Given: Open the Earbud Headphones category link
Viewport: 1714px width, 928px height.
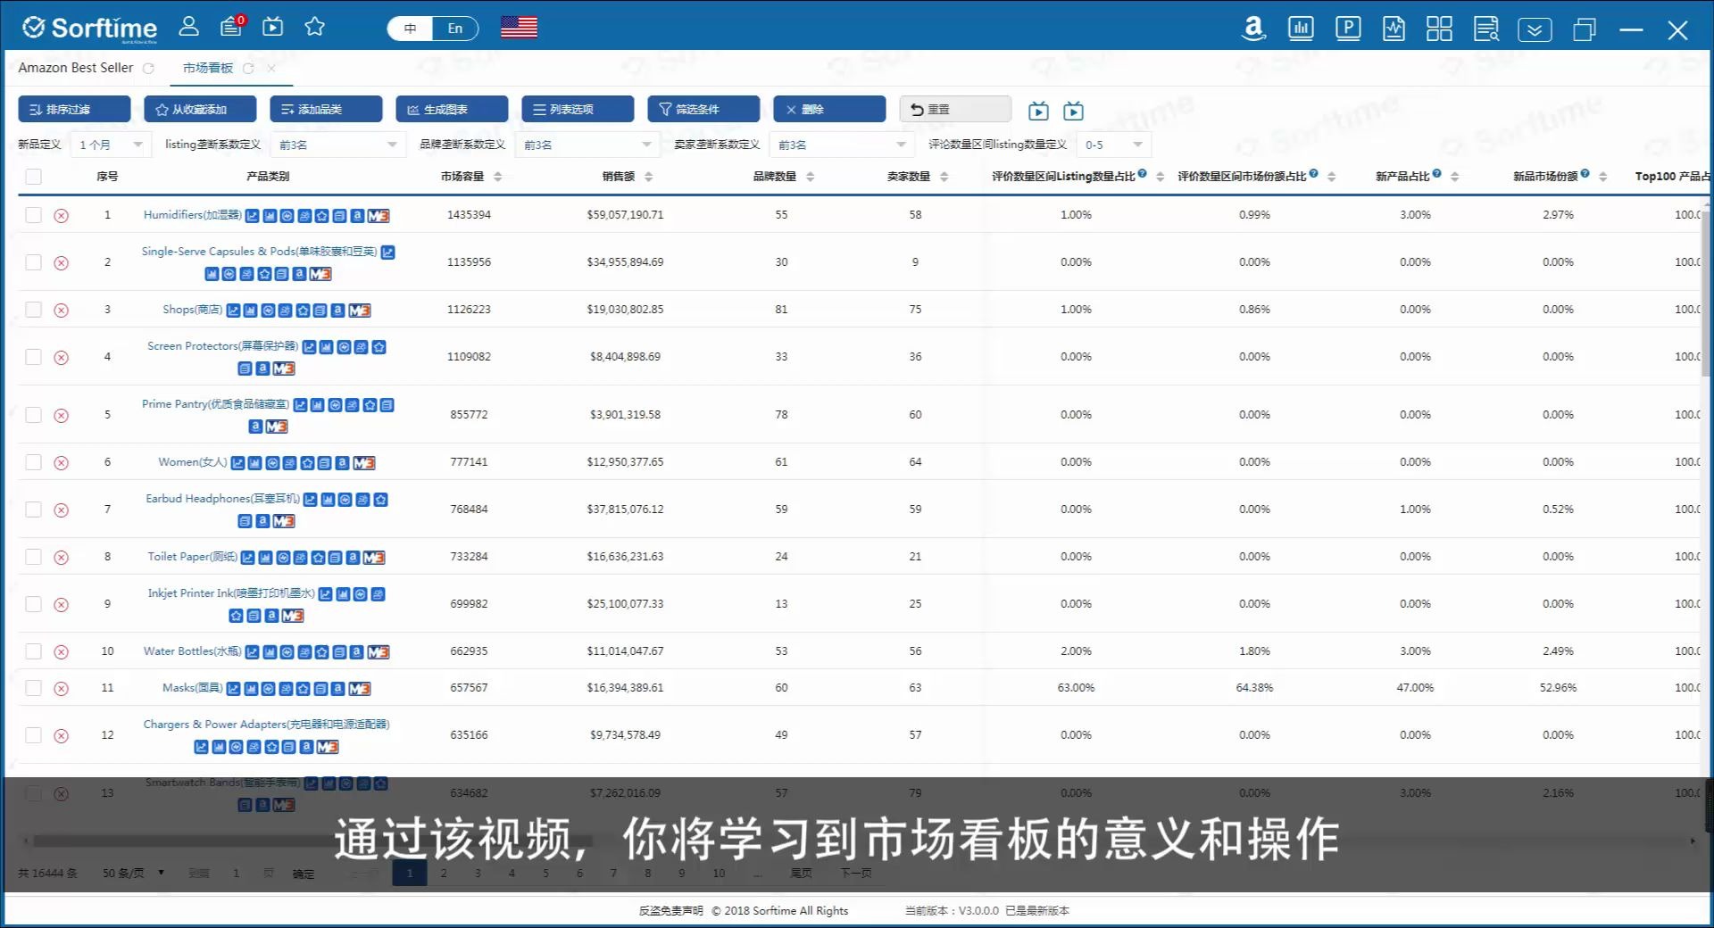Looking at the screenshot, I should pyautogui.click(x=222, y=499).
